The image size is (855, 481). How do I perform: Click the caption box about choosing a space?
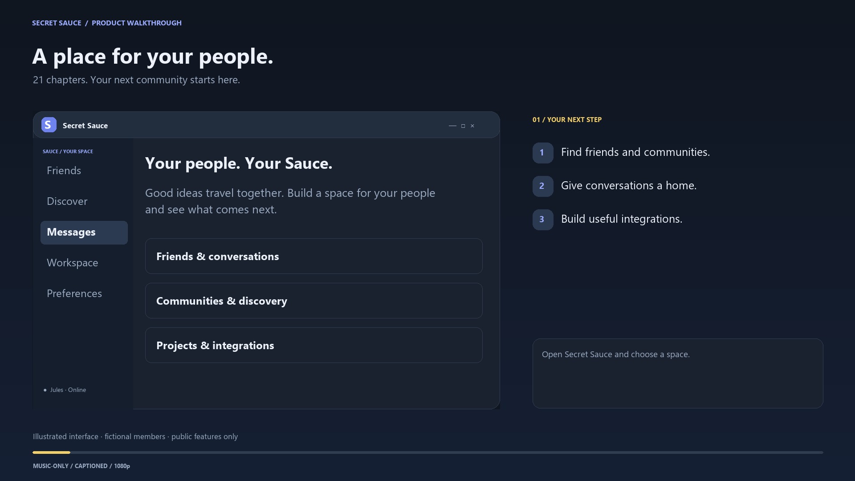pyautogui.click(x=678, y=373)
